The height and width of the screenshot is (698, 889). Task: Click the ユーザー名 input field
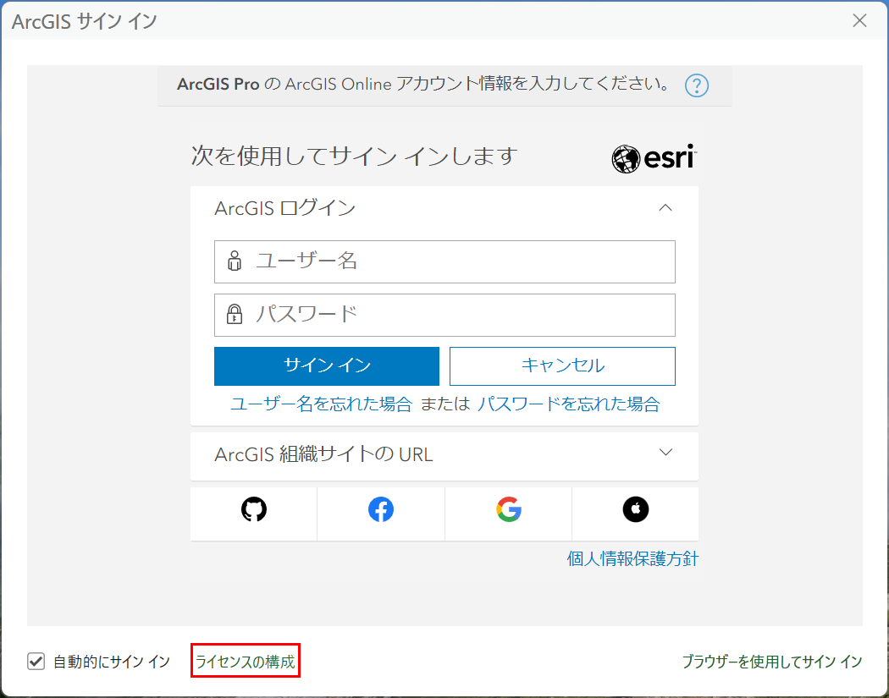(x=444, y=261)
